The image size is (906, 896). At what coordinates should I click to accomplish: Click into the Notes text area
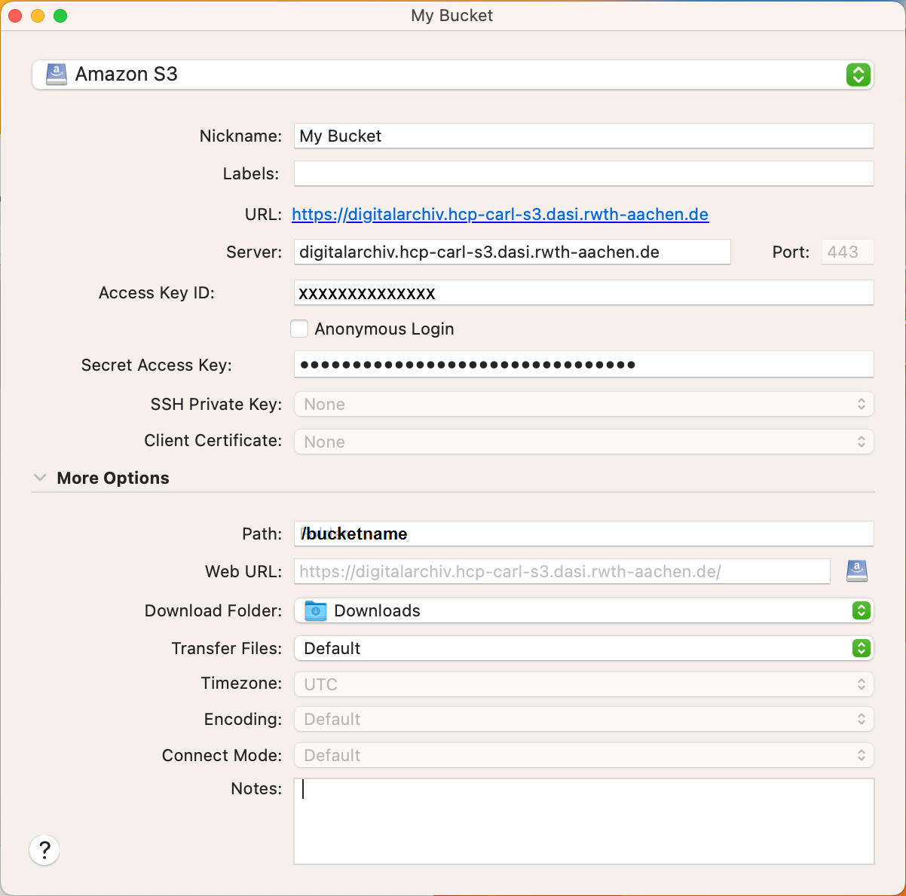(x=583, y=821)
